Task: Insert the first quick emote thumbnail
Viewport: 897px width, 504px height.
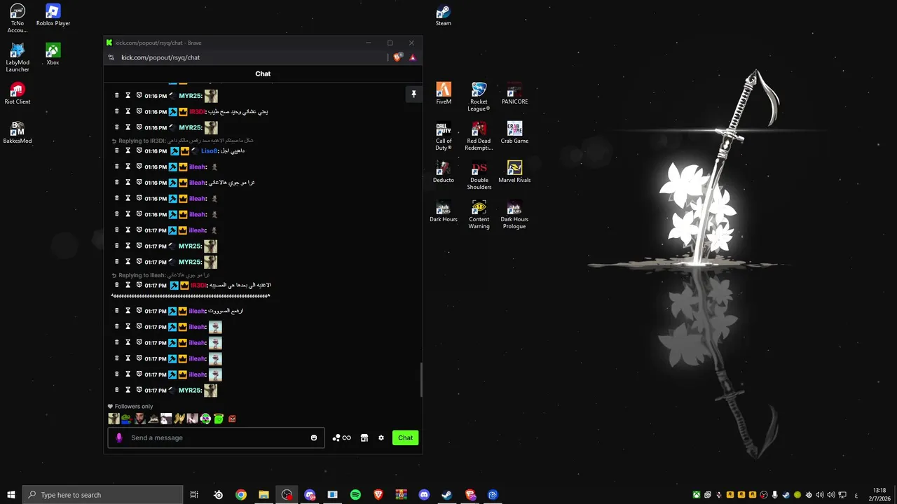Action: [x=114, y=419]
